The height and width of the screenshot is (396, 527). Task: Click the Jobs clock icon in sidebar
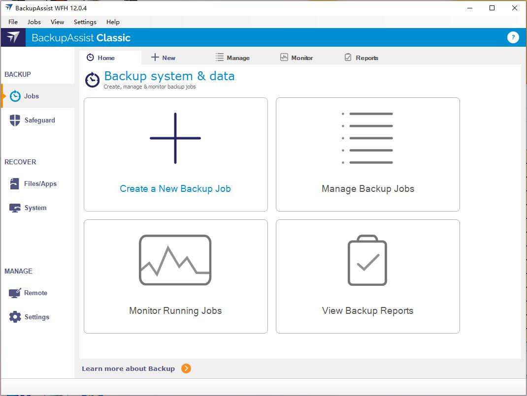[x=15, y=96]
